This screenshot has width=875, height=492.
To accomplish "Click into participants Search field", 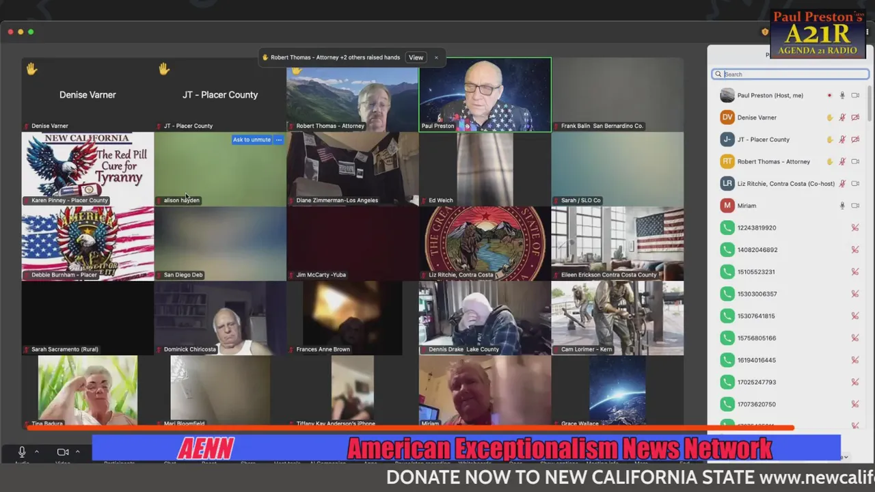I will [x=790, y=74].
